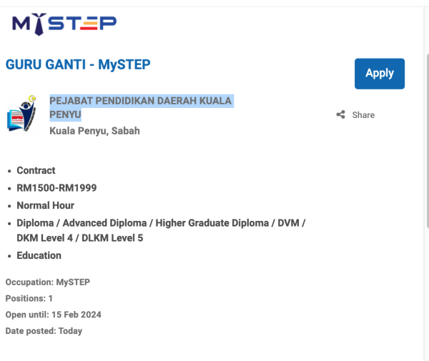Click the MySTEP logo at top
This screenshot has width=429, height=361.
coord(64,24)
